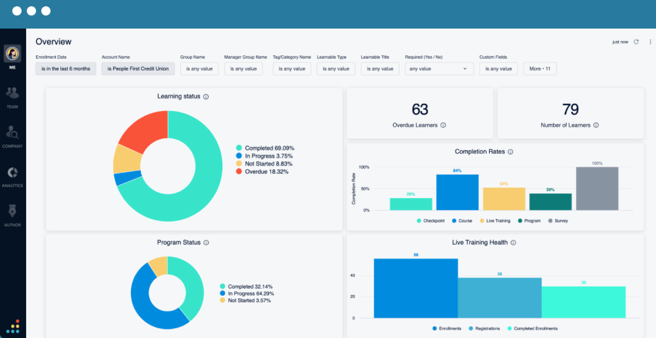
Task: Open the Author pen icon
Action: pyautogui.click(x=12, y=211)
